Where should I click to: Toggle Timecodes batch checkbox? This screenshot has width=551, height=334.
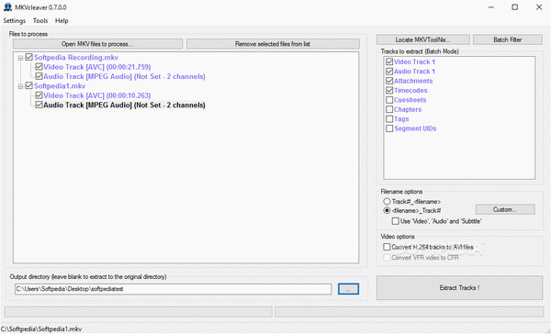(x=389, y=90)
